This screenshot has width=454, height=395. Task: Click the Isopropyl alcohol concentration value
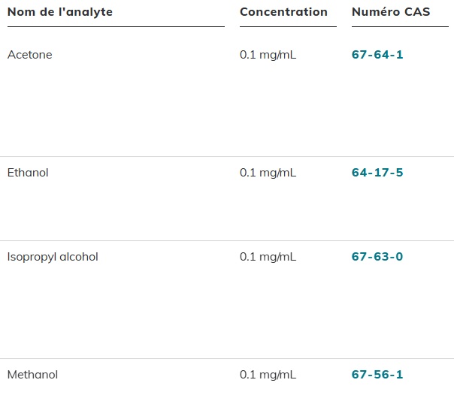[x=268, y=257]
